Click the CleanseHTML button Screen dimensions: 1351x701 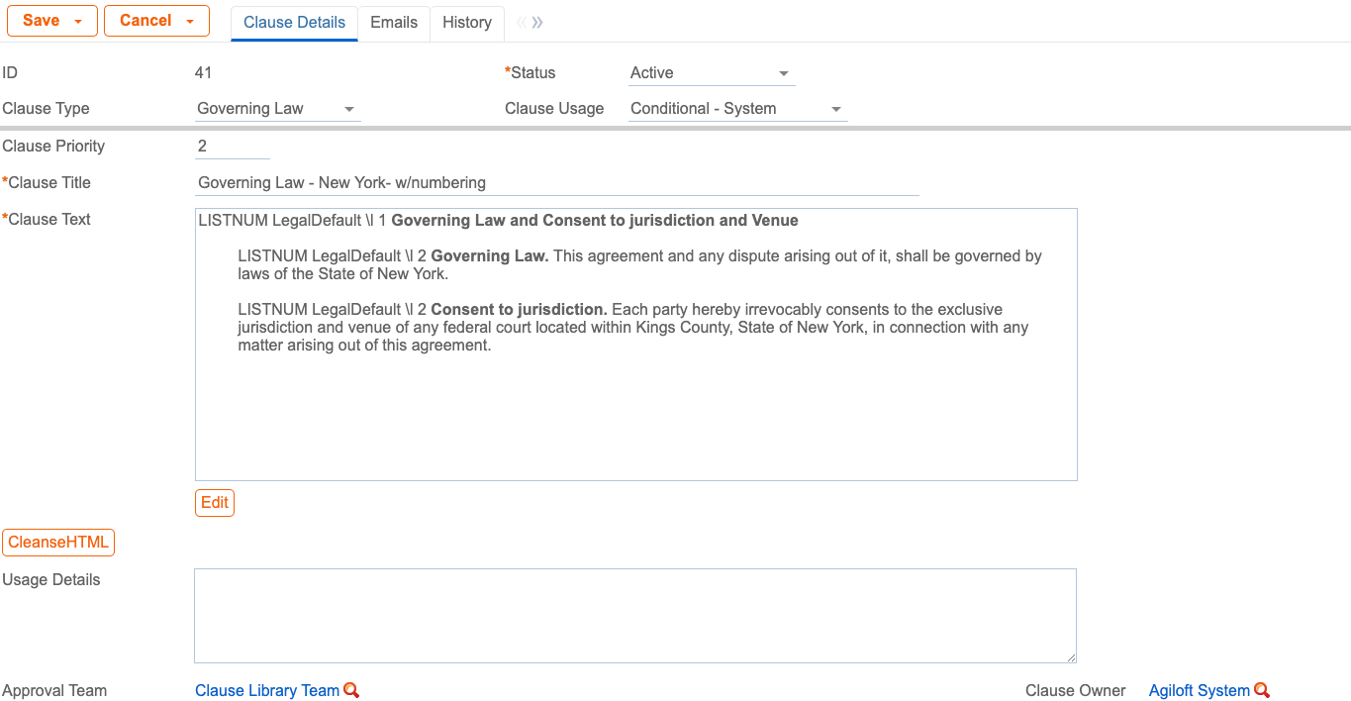[58, 543]
